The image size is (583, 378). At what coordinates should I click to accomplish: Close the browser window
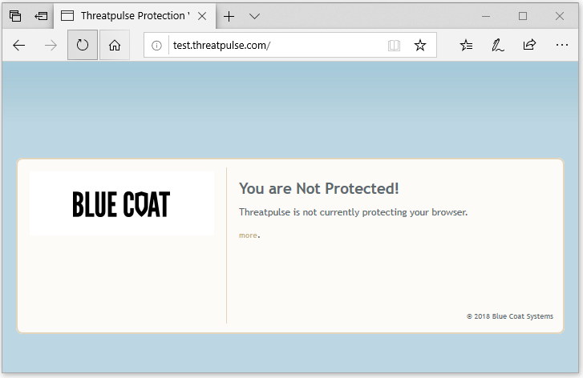click(560, 16)
